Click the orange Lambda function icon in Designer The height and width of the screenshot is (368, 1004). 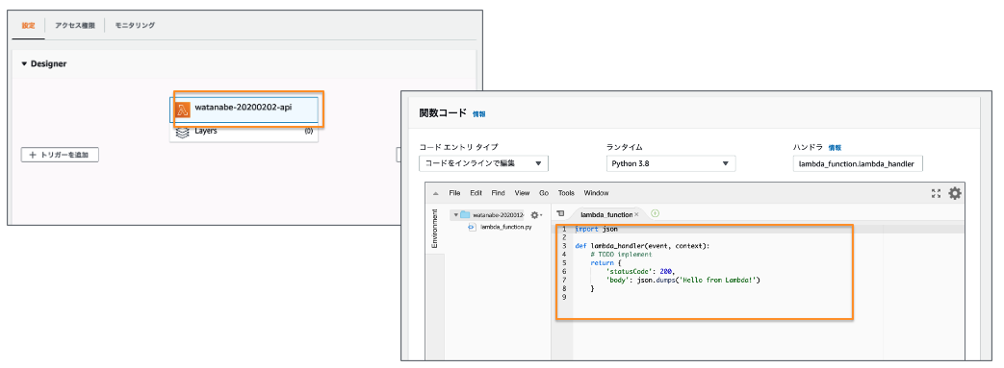click(x=183, y=110)
